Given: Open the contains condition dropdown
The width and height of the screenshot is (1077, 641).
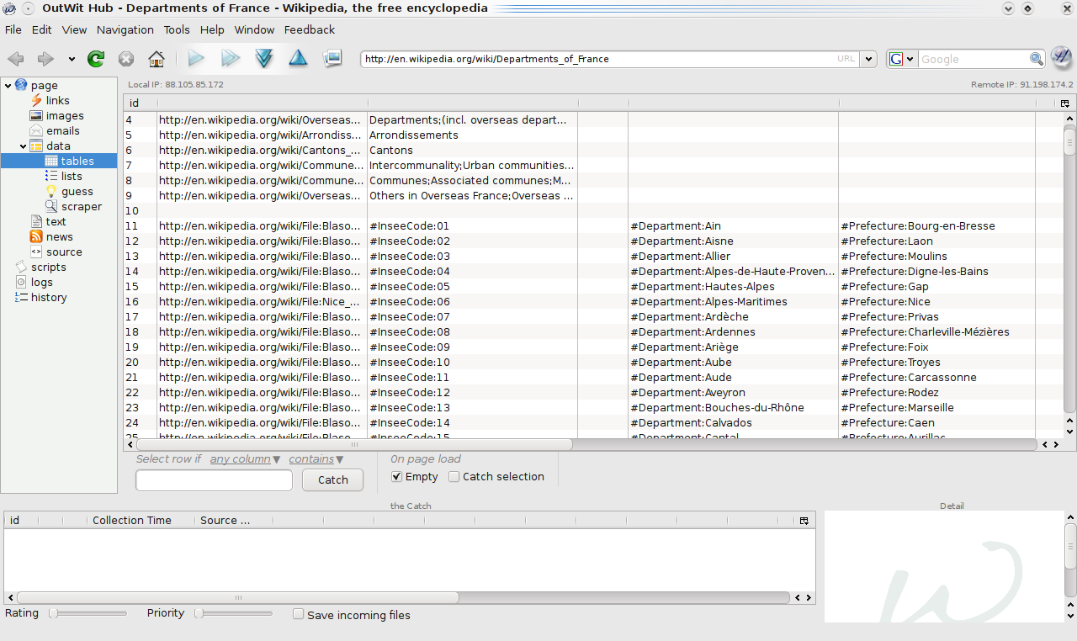Looking at the screenshot, I should click(x=316, y=459).
